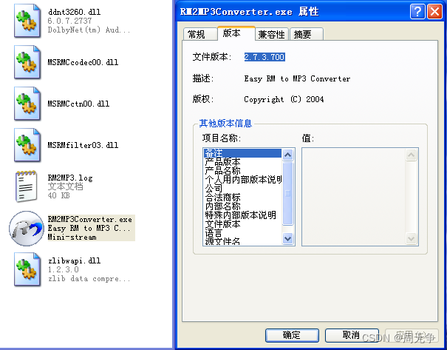
Task: Click the down arrow of the item name list
Action: [287, 238]
